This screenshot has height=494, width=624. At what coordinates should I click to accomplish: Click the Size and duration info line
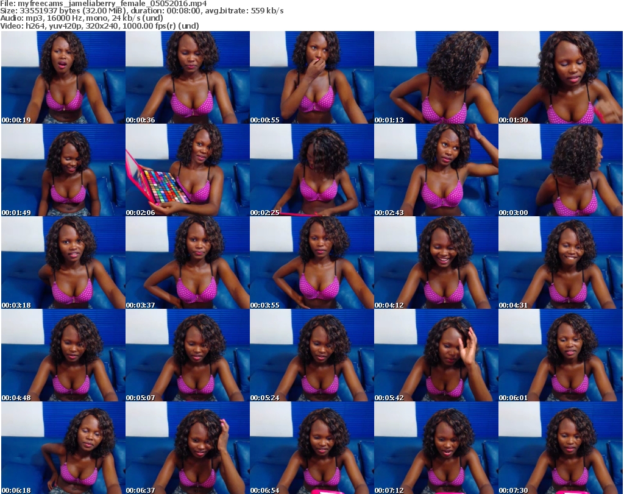[141, 11]
